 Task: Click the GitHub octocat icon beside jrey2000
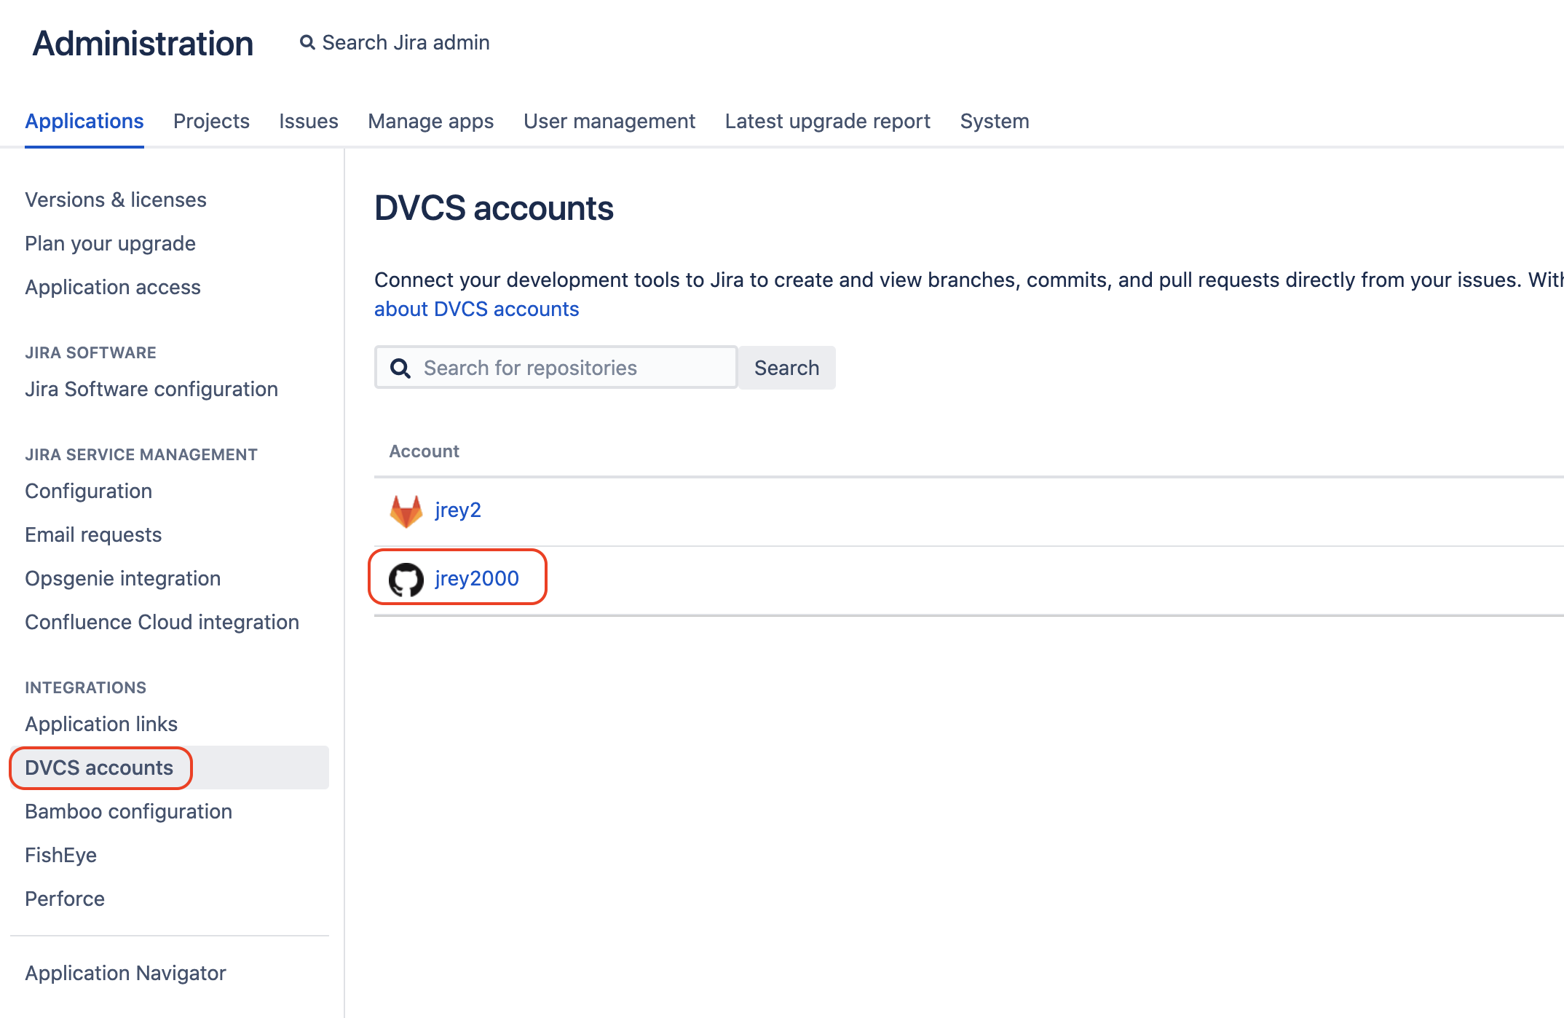tap(406, 580)
